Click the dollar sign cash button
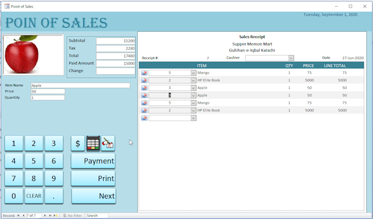The height and width of the screenshot is (219, 373). click(x=78, y=143)
